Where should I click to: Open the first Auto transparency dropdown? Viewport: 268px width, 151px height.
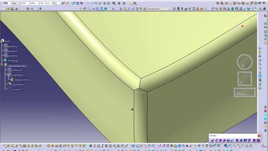(x=16, y=3)
